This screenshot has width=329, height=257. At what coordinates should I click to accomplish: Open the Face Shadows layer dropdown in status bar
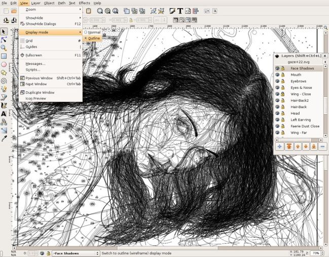[77, 253]
